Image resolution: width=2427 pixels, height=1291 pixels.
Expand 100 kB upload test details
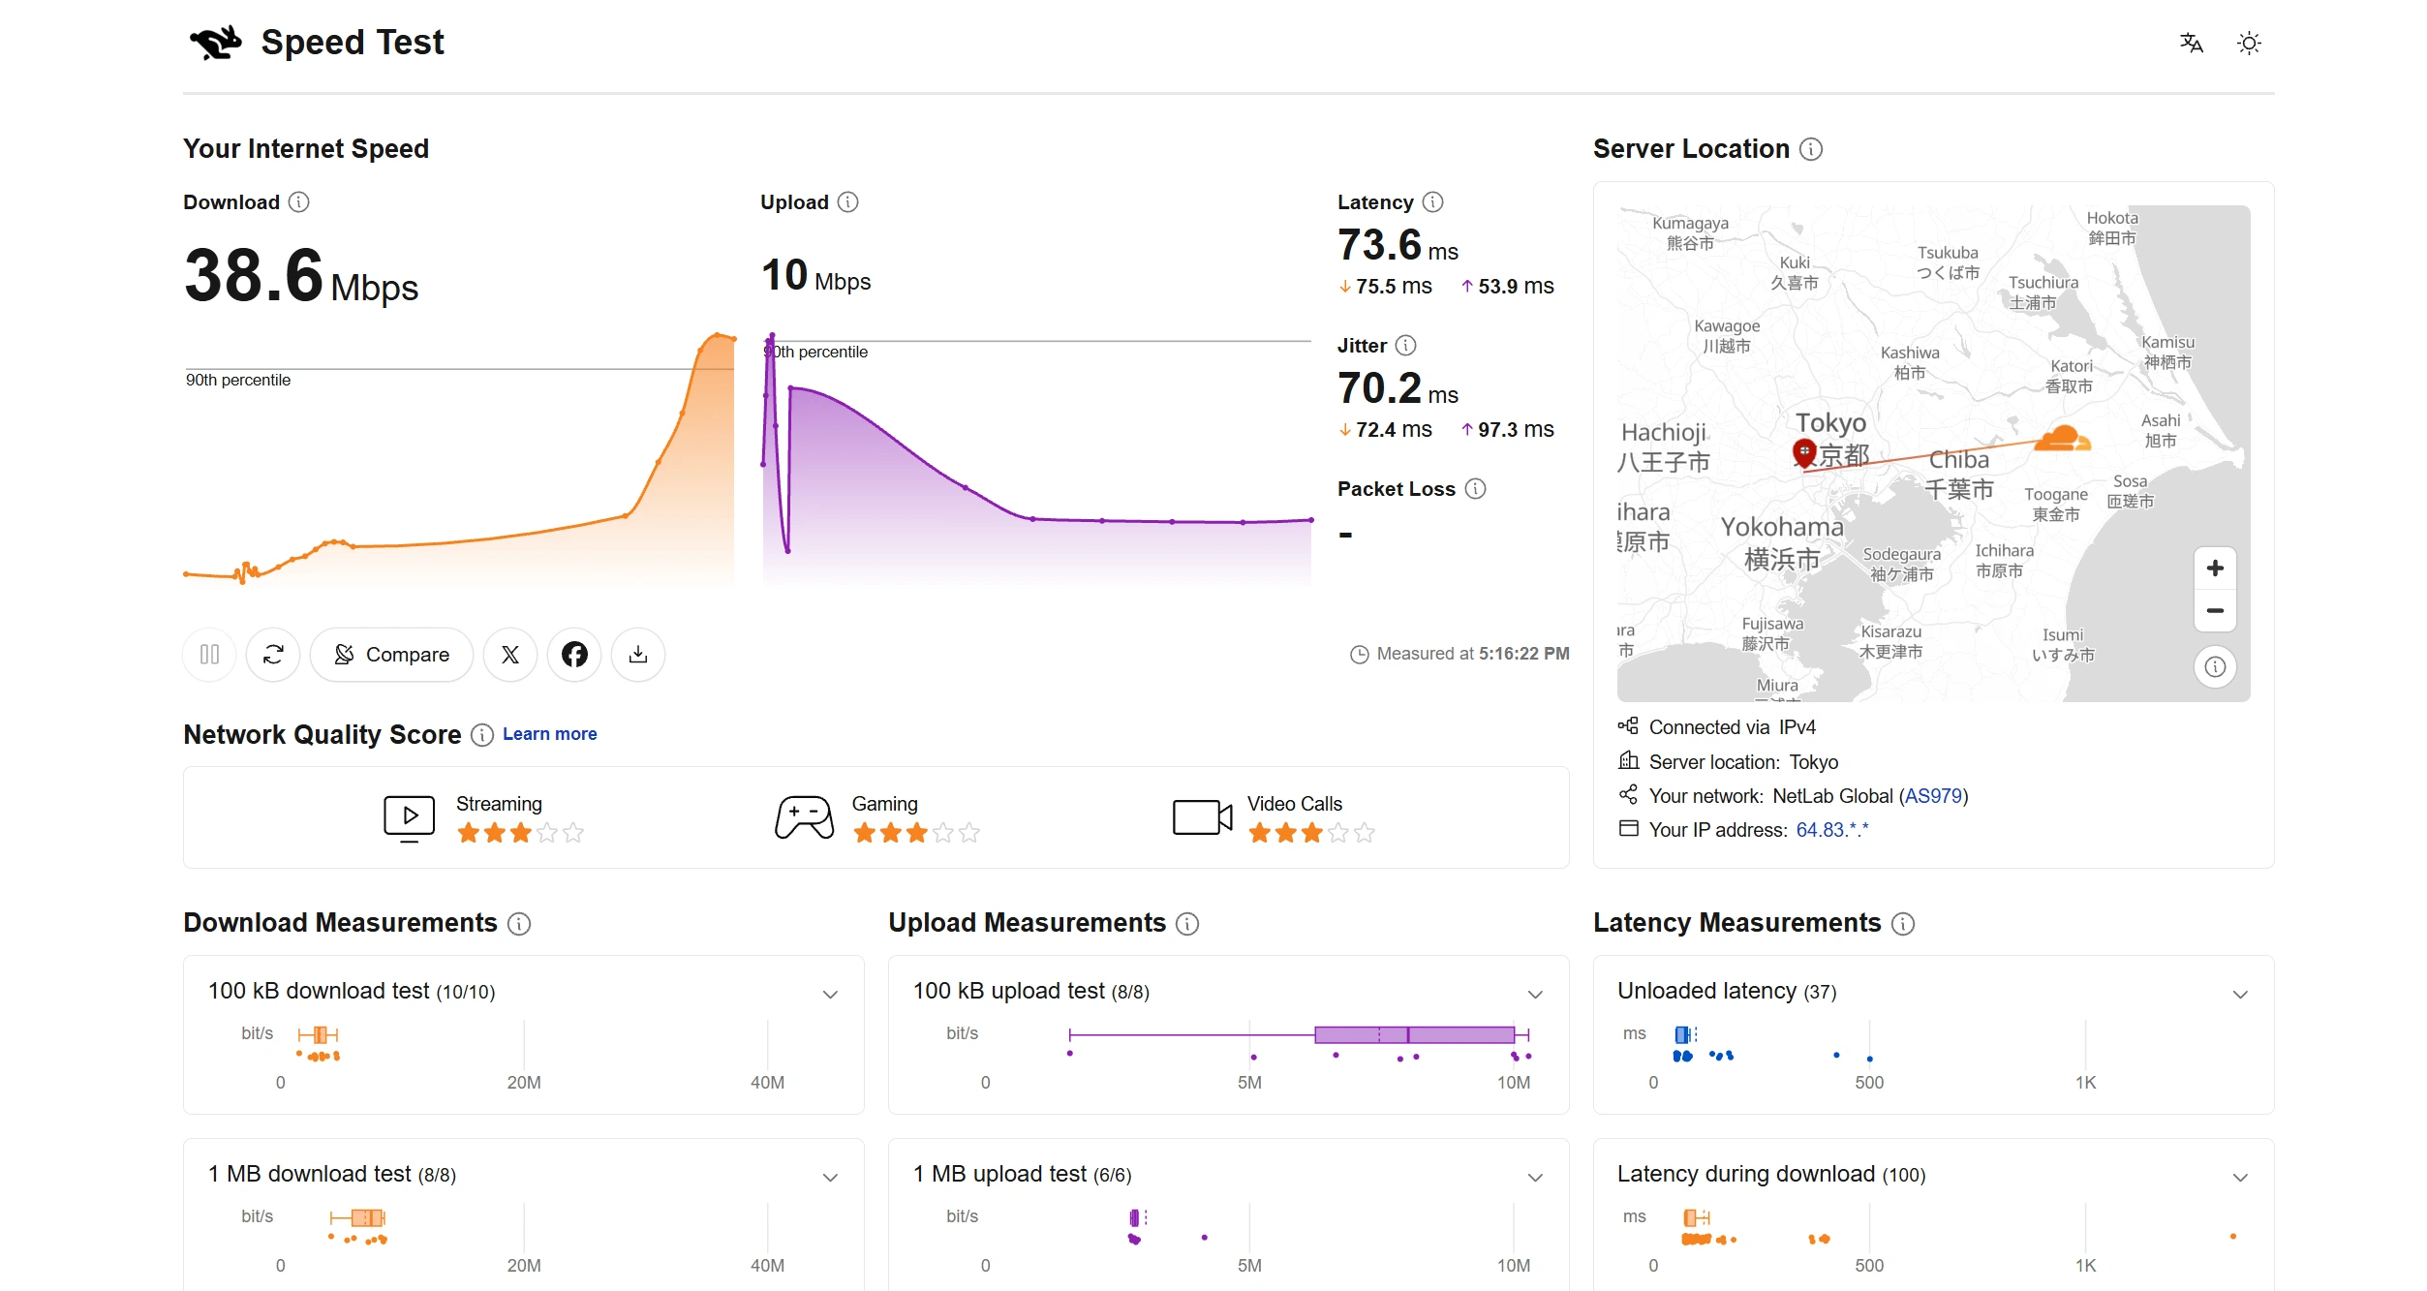(x=1535, y=994)
